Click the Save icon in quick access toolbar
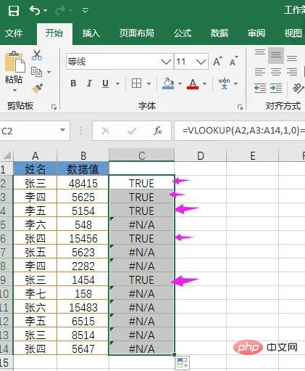305x371 pixels. point(14,11)
